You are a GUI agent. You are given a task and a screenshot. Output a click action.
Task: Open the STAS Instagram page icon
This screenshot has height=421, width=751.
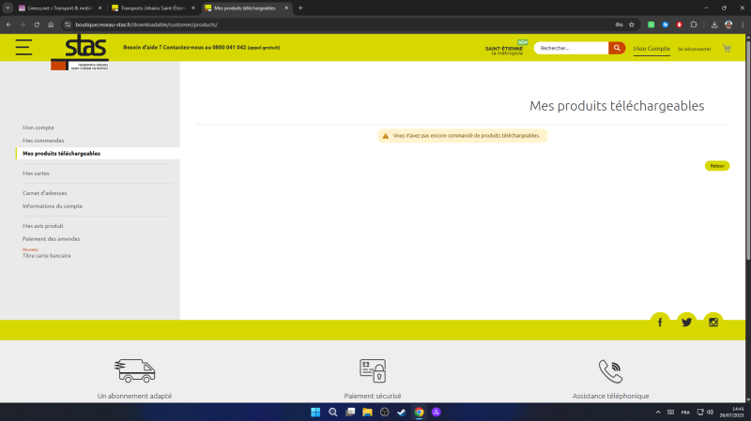[713, 322]
